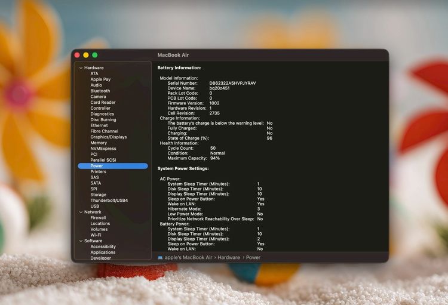
Task: Click the Health Information subheading
Action: (179, 143)
